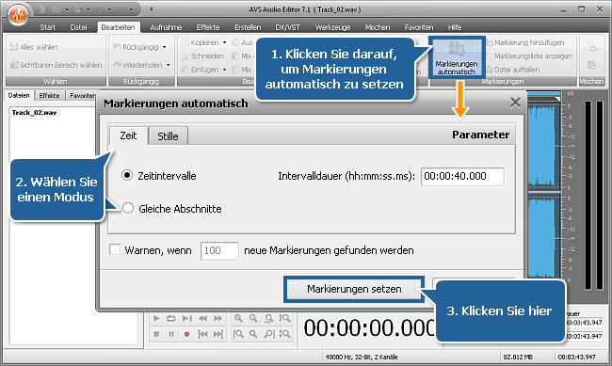612x366 pixels.
Task: Click Alles wählen in the ribbon
Action: tap(34, 47)
